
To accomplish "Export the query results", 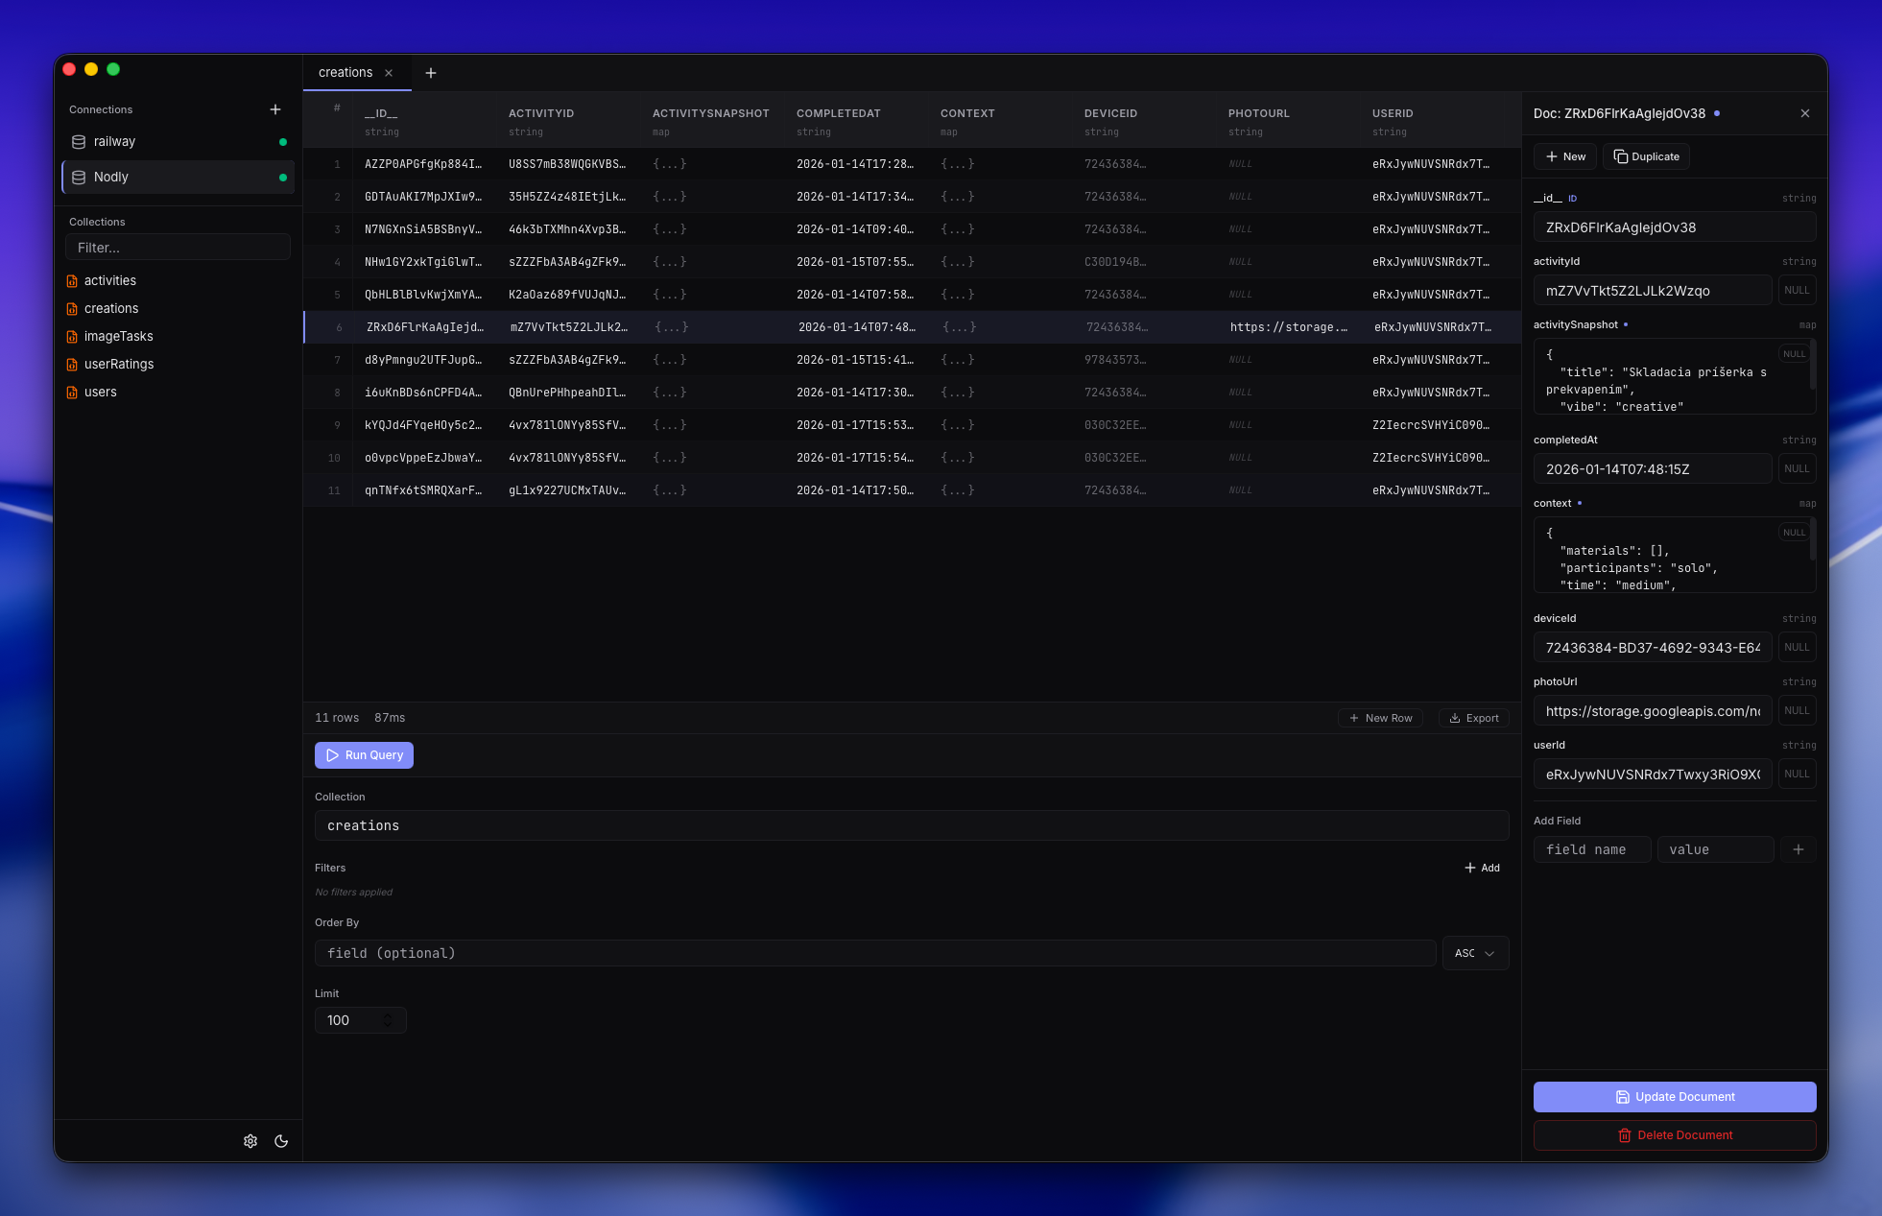I will click(1474, 718).
